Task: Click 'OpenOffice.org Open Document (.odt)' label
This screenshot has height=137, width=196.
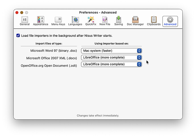Action: click(x=49, y=66)
